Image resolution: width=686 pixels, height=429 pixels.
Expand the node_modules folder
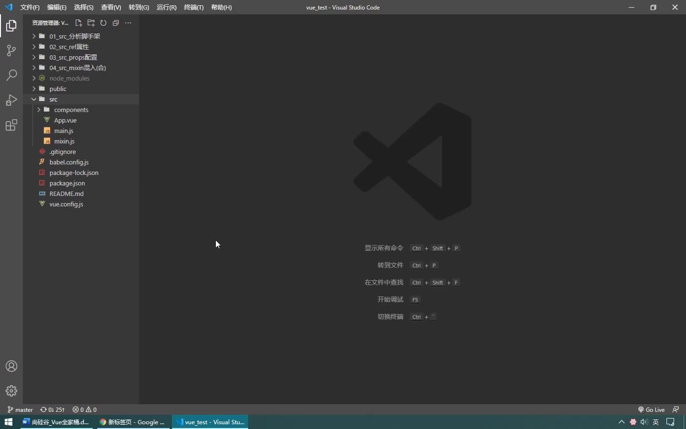point(81,78)
